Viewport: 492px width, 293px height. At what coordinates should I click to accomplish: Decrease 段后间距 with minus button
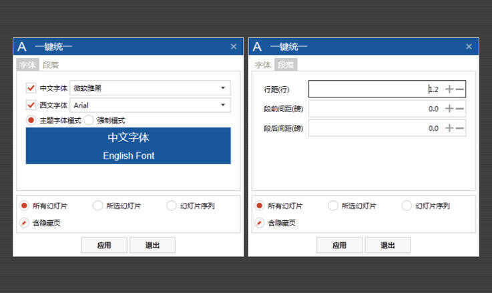(x=460, y=128)
